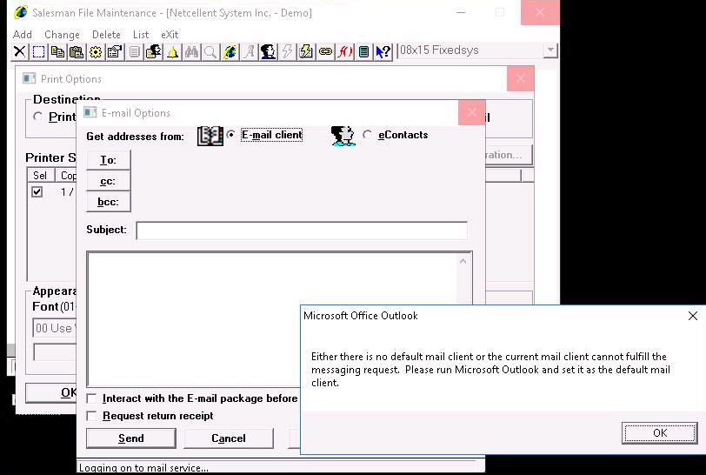Enable Interact with the E-mail package checkbox
Screen dimensions: 706x475
coord(91,398)
